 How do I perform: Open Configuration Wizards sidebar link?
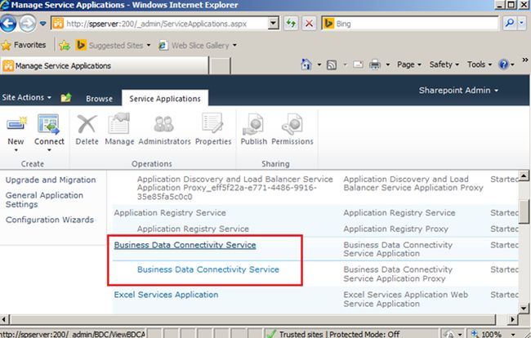[x=50, y=220]
